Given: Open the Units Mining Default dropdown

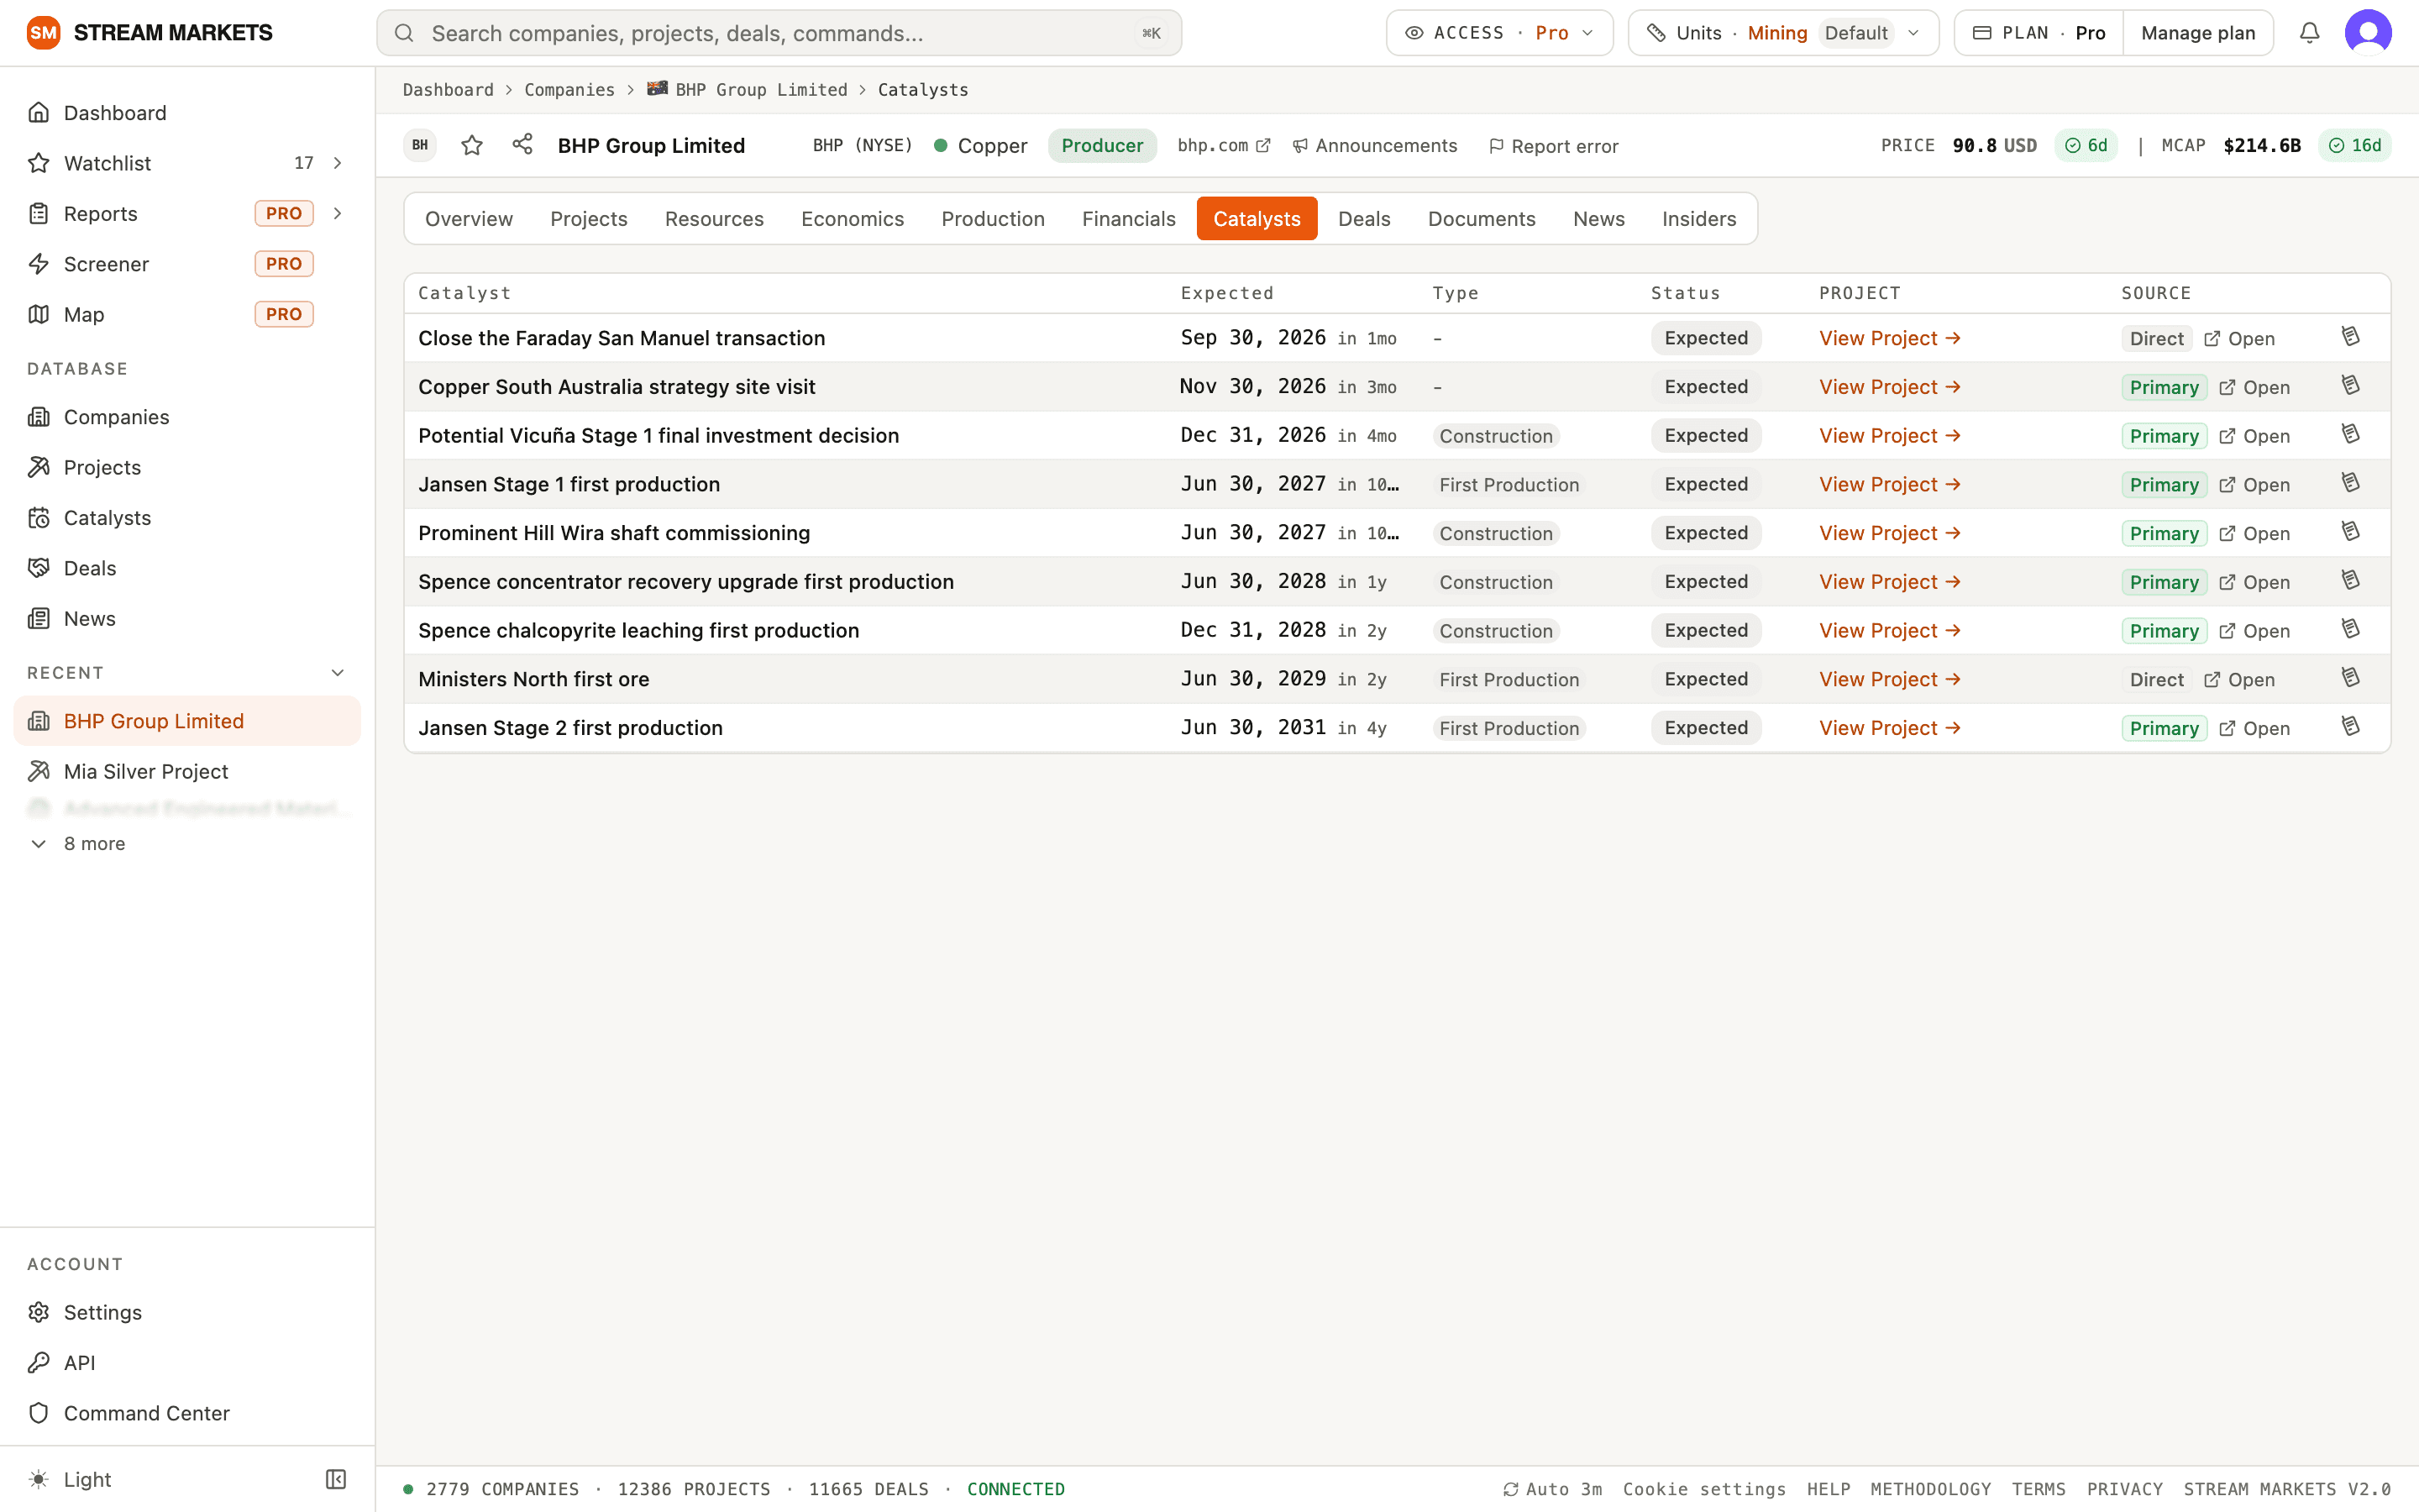Looking at the screenshot, I should [1783, 33].
